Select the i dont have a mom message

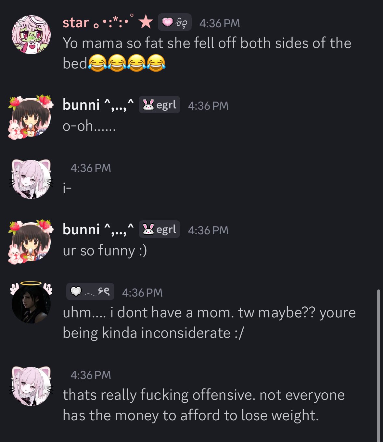[x=209, y=323]
